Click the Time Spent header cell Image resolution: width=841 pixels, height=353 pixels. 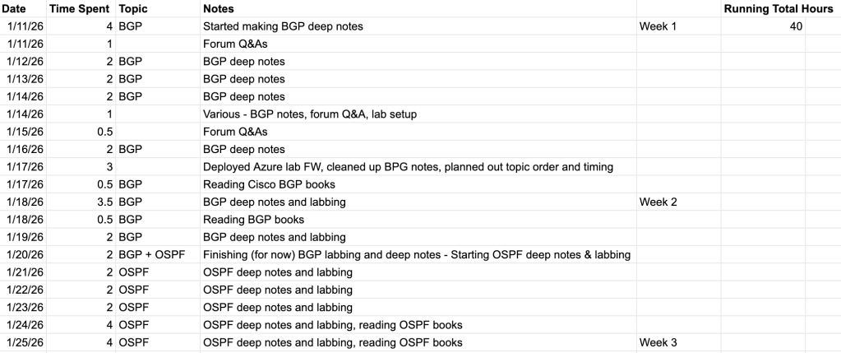tap(85, 8)
